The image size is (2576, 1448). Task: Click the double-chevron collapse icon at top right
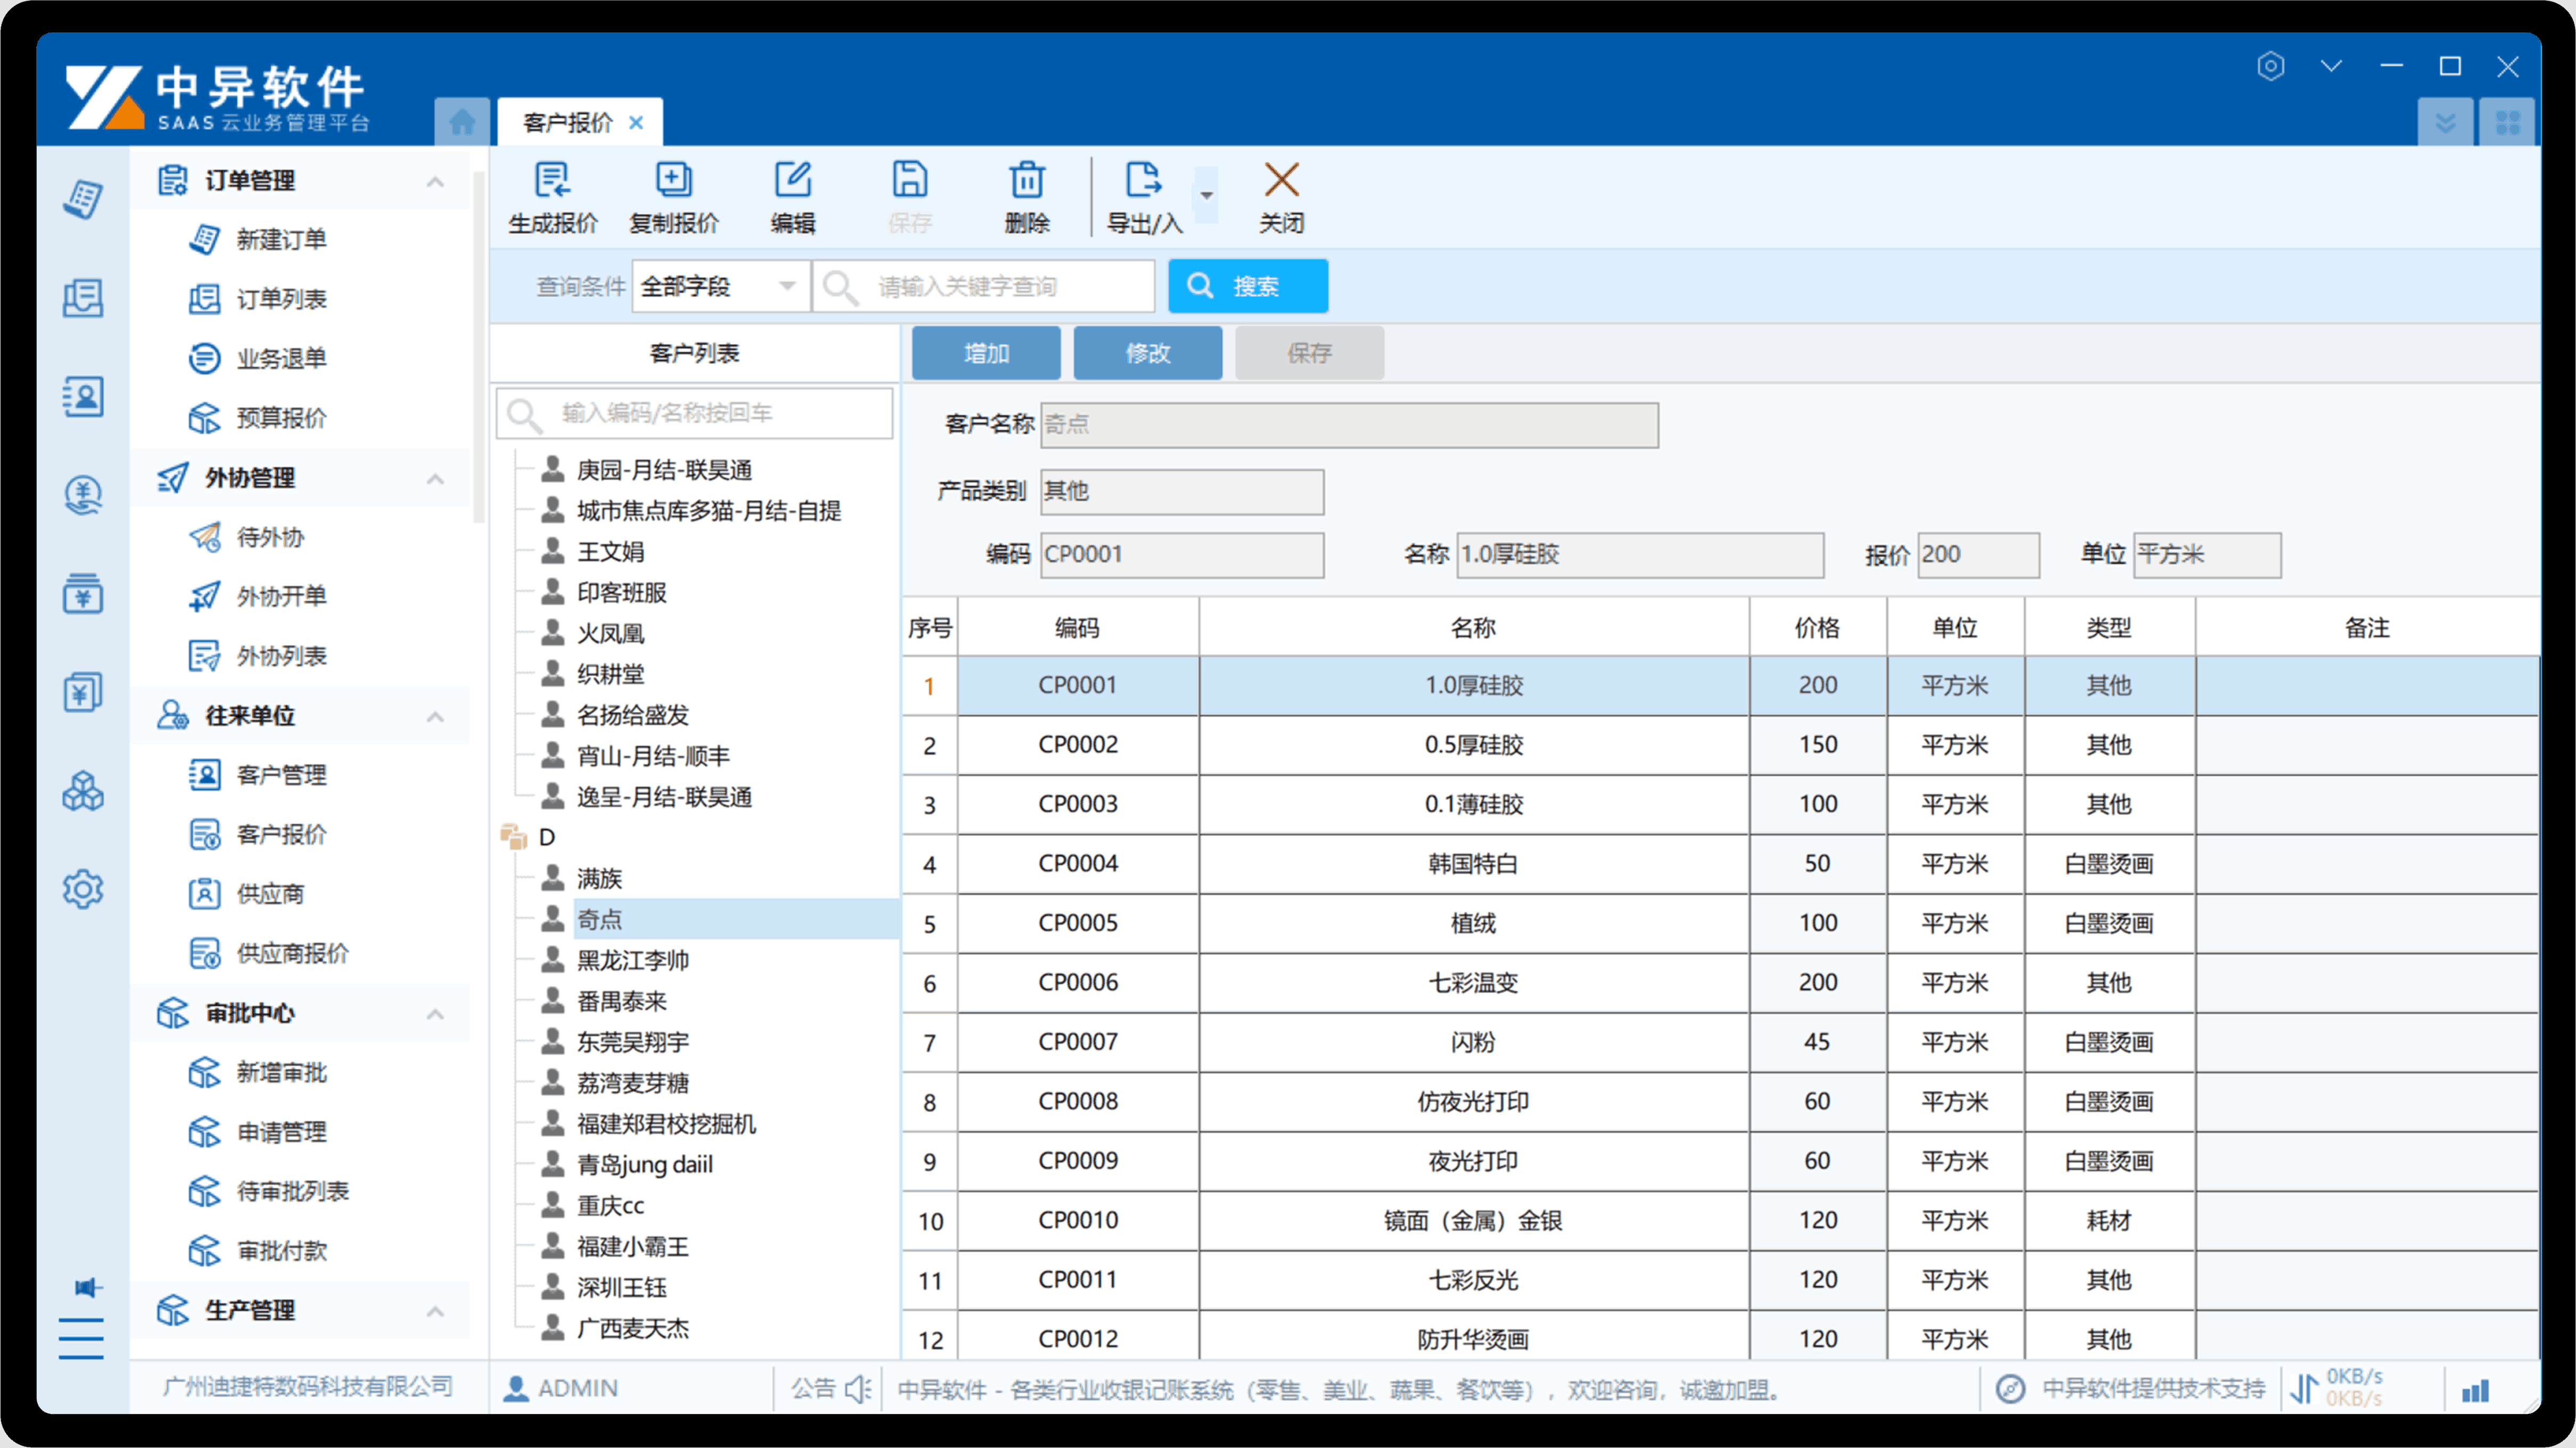[x=2445, y=123]
